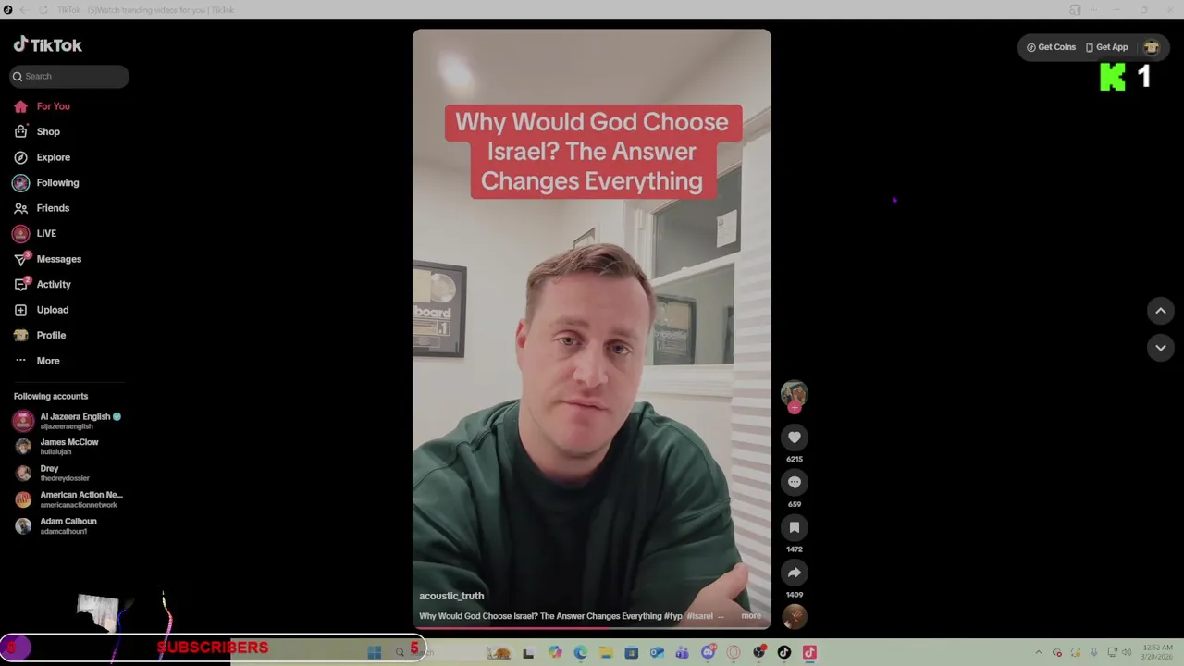Click the taskbar search icon

[x=401, y=652]
